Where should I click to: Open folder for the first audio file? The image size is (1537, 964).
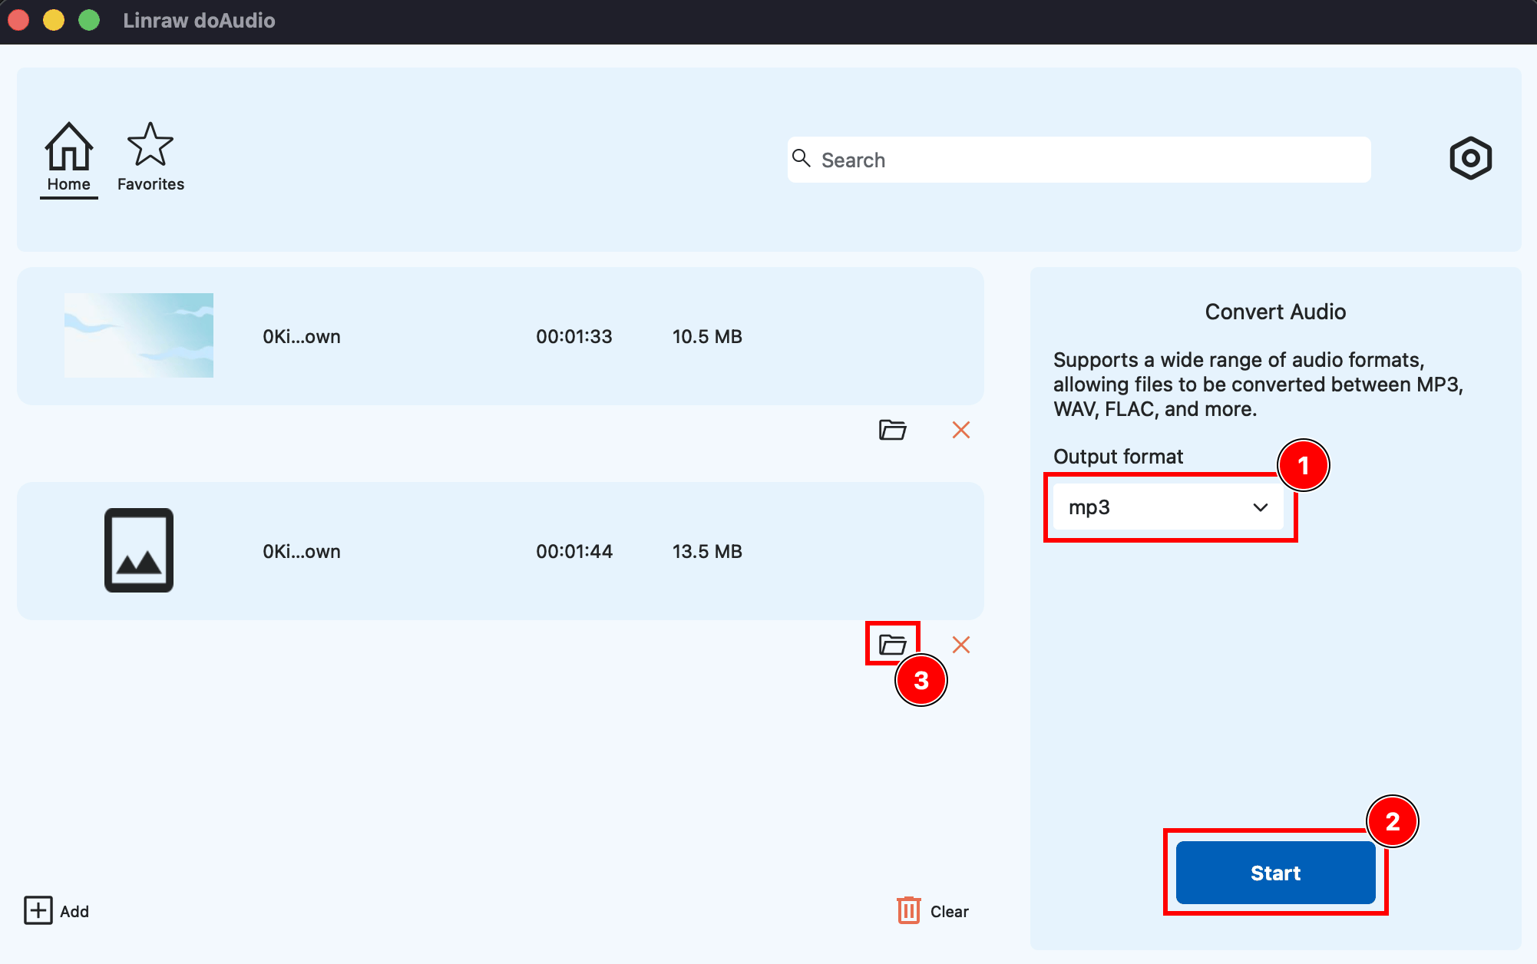tap(892, 430)
